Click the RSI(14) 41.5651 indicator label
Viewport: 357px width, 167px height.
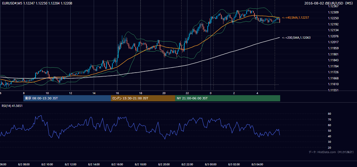click(12, 106)
